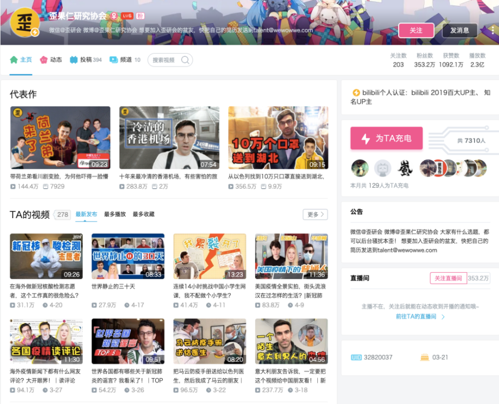499x404 pixels.
Task: Click title 美国疫情全景实拍
Action: (x=290, y=291)
